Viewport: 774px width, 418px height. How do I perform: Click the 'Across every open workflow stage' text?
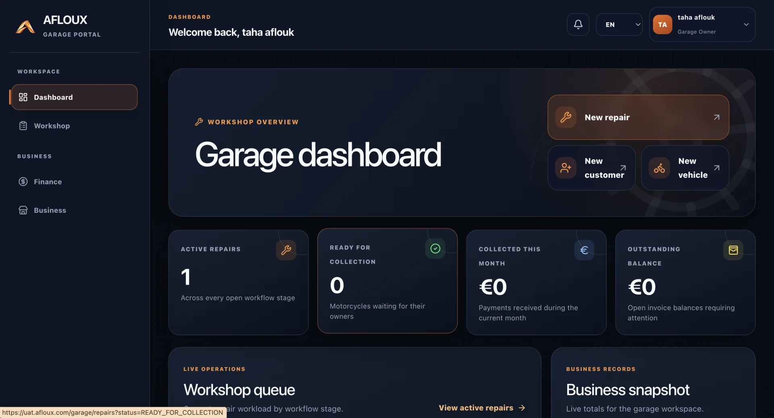[x=238, y=298]
